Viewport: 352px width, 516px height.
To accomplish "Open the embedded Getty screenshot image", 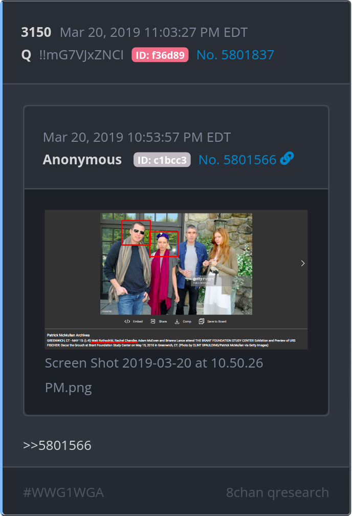I will point(177,279).
